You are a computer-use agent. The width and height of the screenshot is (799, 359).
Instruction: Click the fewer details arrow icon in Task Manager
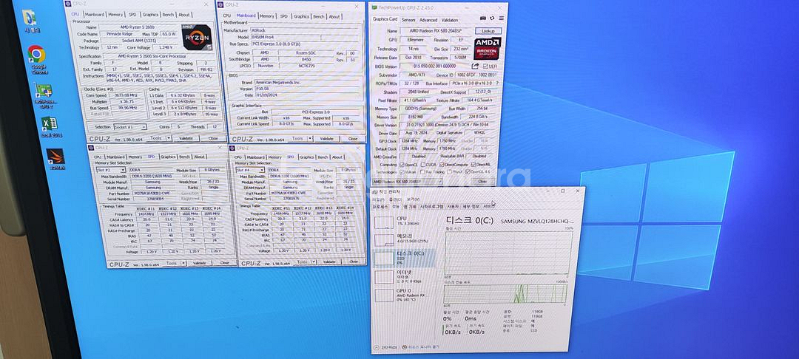click(376, 347)
